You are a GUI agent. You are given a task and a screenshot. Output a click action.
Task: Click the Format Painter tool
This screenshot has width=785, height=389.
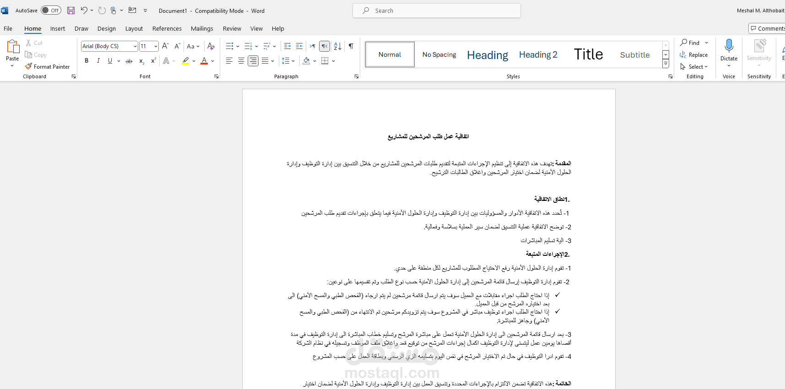(x=48, y=66)
